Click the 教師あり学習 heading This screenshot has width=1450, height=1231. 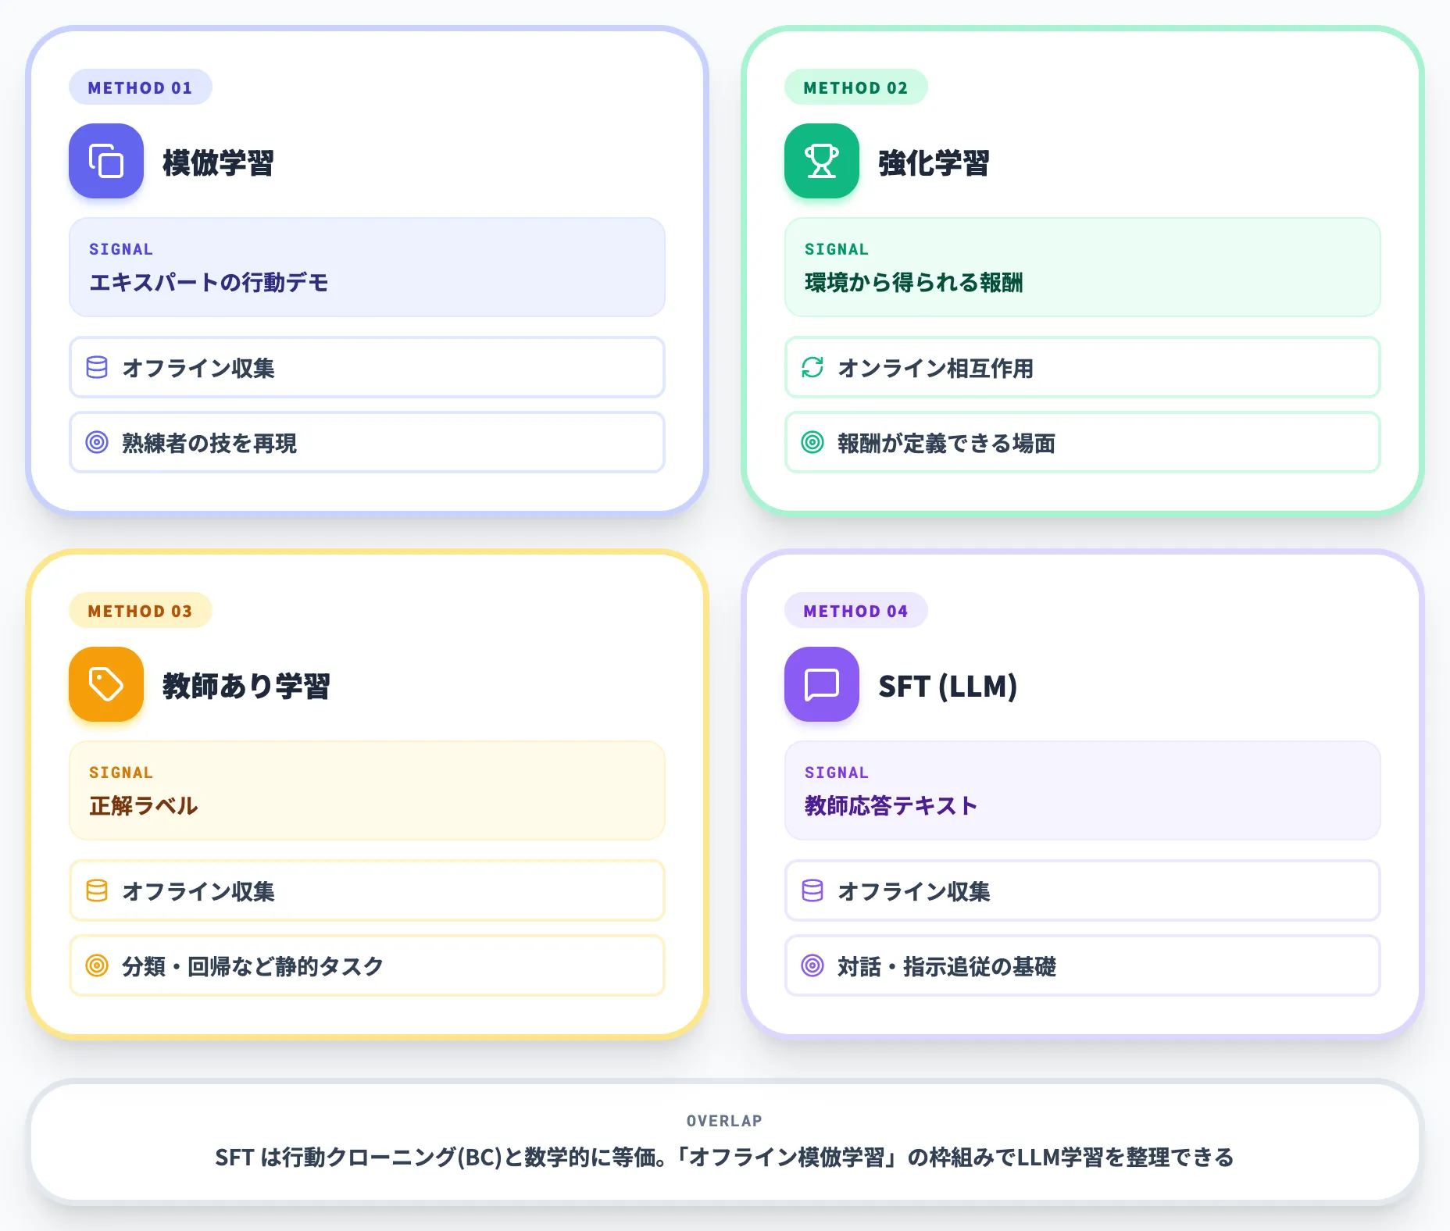(x=247, y=686)
